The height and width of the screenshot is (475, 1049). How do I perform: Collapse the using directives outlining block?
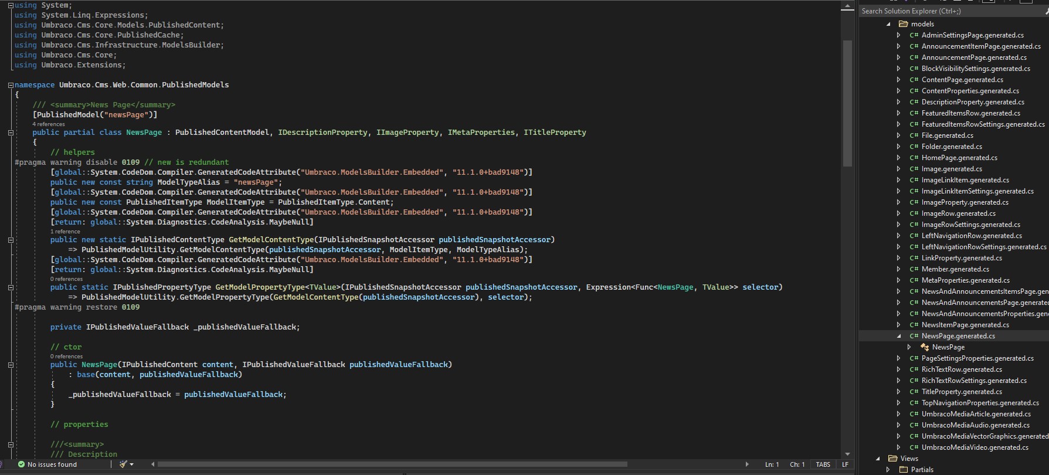coord(11,5)
